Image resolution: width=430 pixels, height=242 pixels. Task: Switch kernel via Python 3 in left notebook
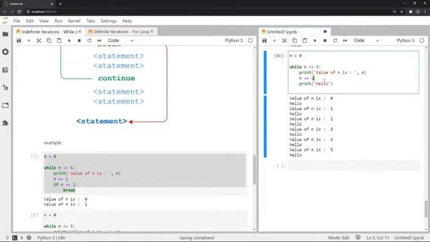point(234,40)
